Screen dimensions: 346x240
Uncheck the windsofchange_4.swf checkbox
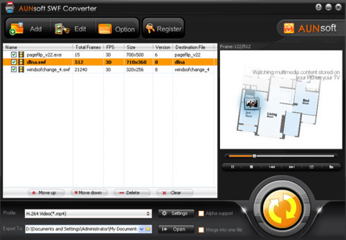(14, 70)
